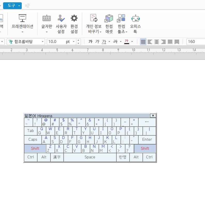205x214 pixels.
Task: Select right alignment
Action: (163, 42)
